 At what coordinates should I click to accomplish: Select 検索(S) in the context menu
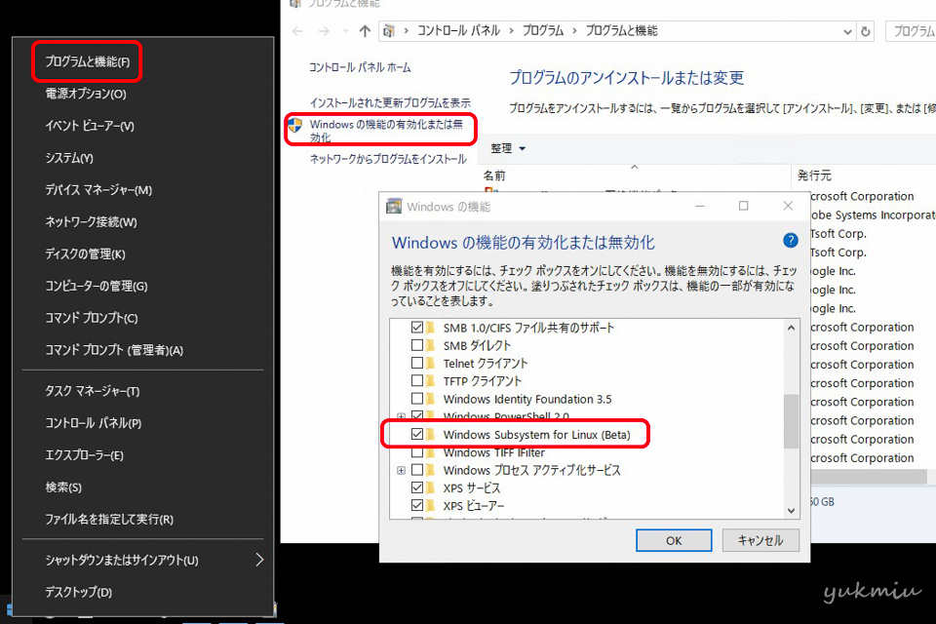point(63,487)
